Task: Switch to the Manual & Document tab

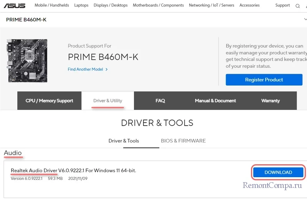Action: pos(215,101)
